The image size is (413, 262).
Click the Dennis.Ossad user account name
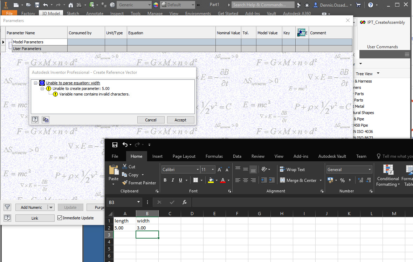click(x=334, y=5)
